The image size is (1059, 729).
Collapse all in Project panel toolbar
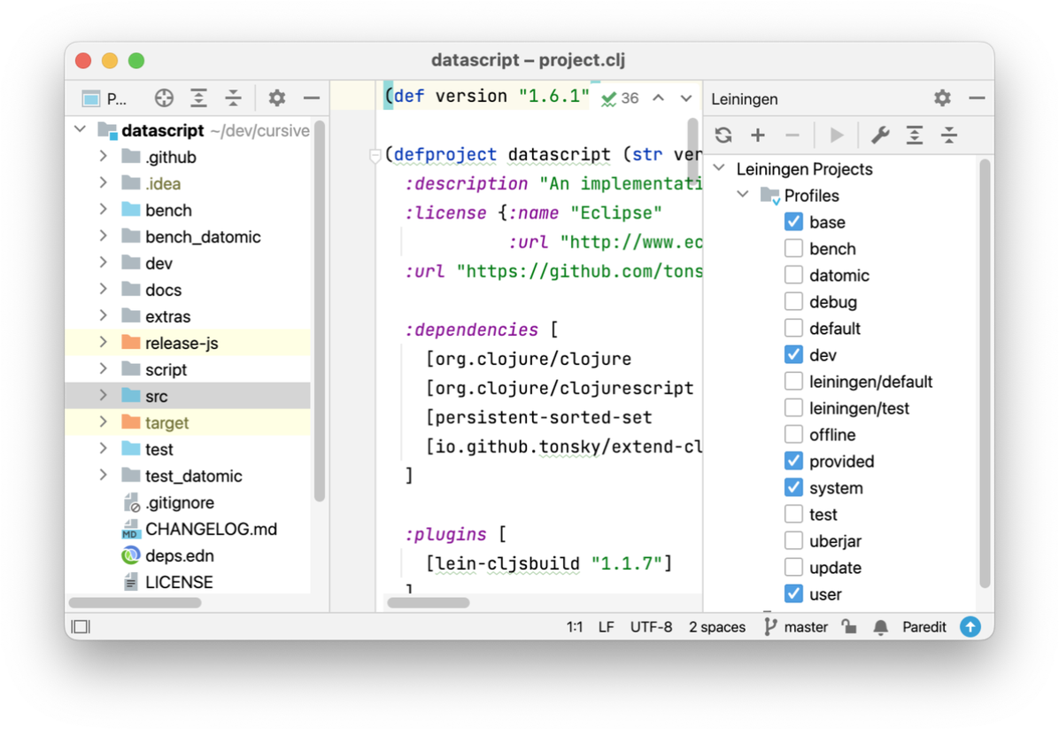click(234, 98)
